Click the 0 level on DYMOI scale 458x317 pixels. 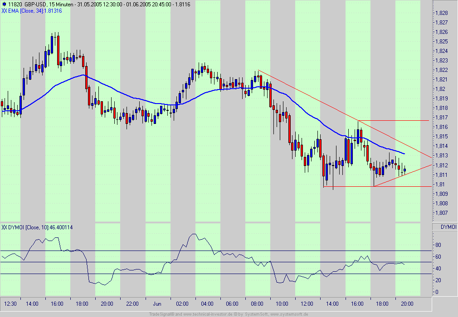437,292
